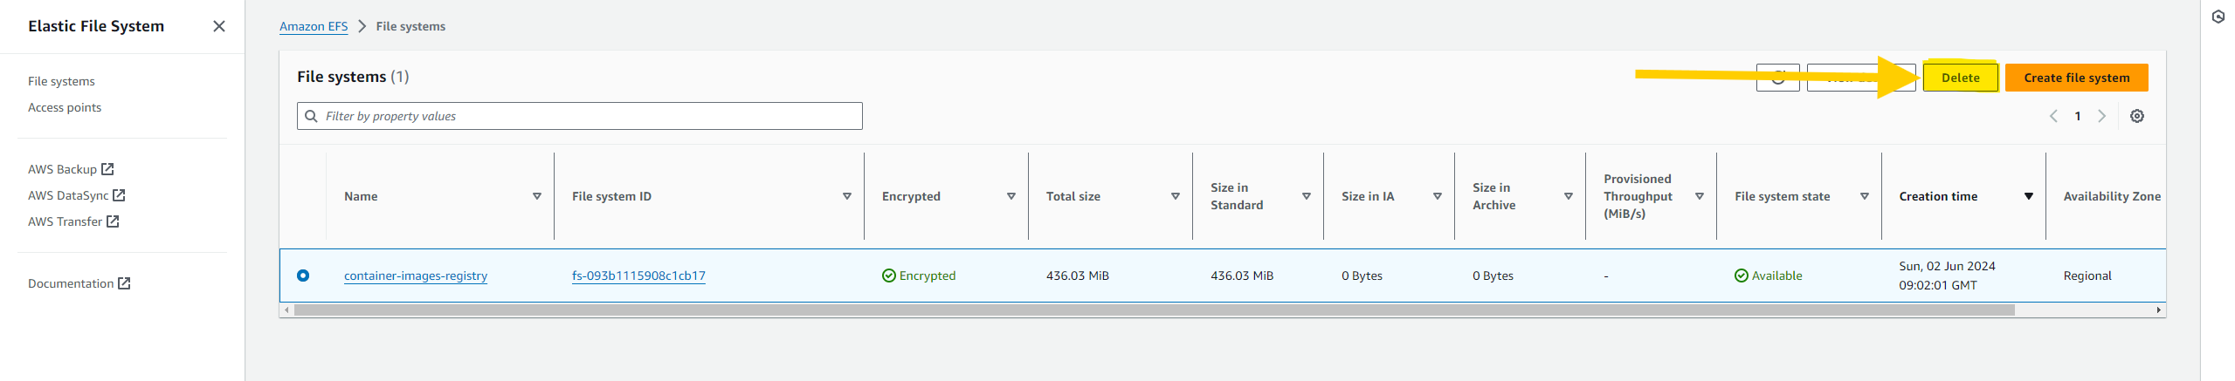Screen dimensions: 2235x381
Task: Sort by Encrypted column arrow
Action: coord(1011,196)
